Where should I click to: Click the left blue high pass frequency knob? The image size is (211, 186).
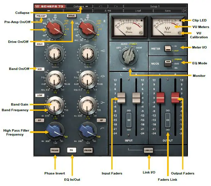55,131
